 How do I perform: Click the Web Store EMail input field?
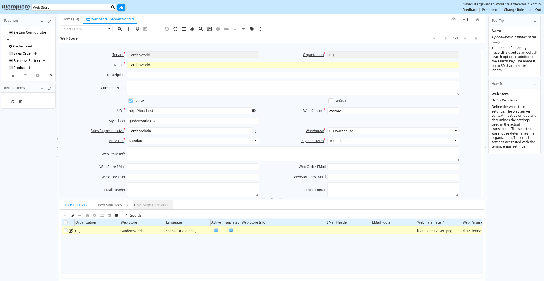point(193,167)
